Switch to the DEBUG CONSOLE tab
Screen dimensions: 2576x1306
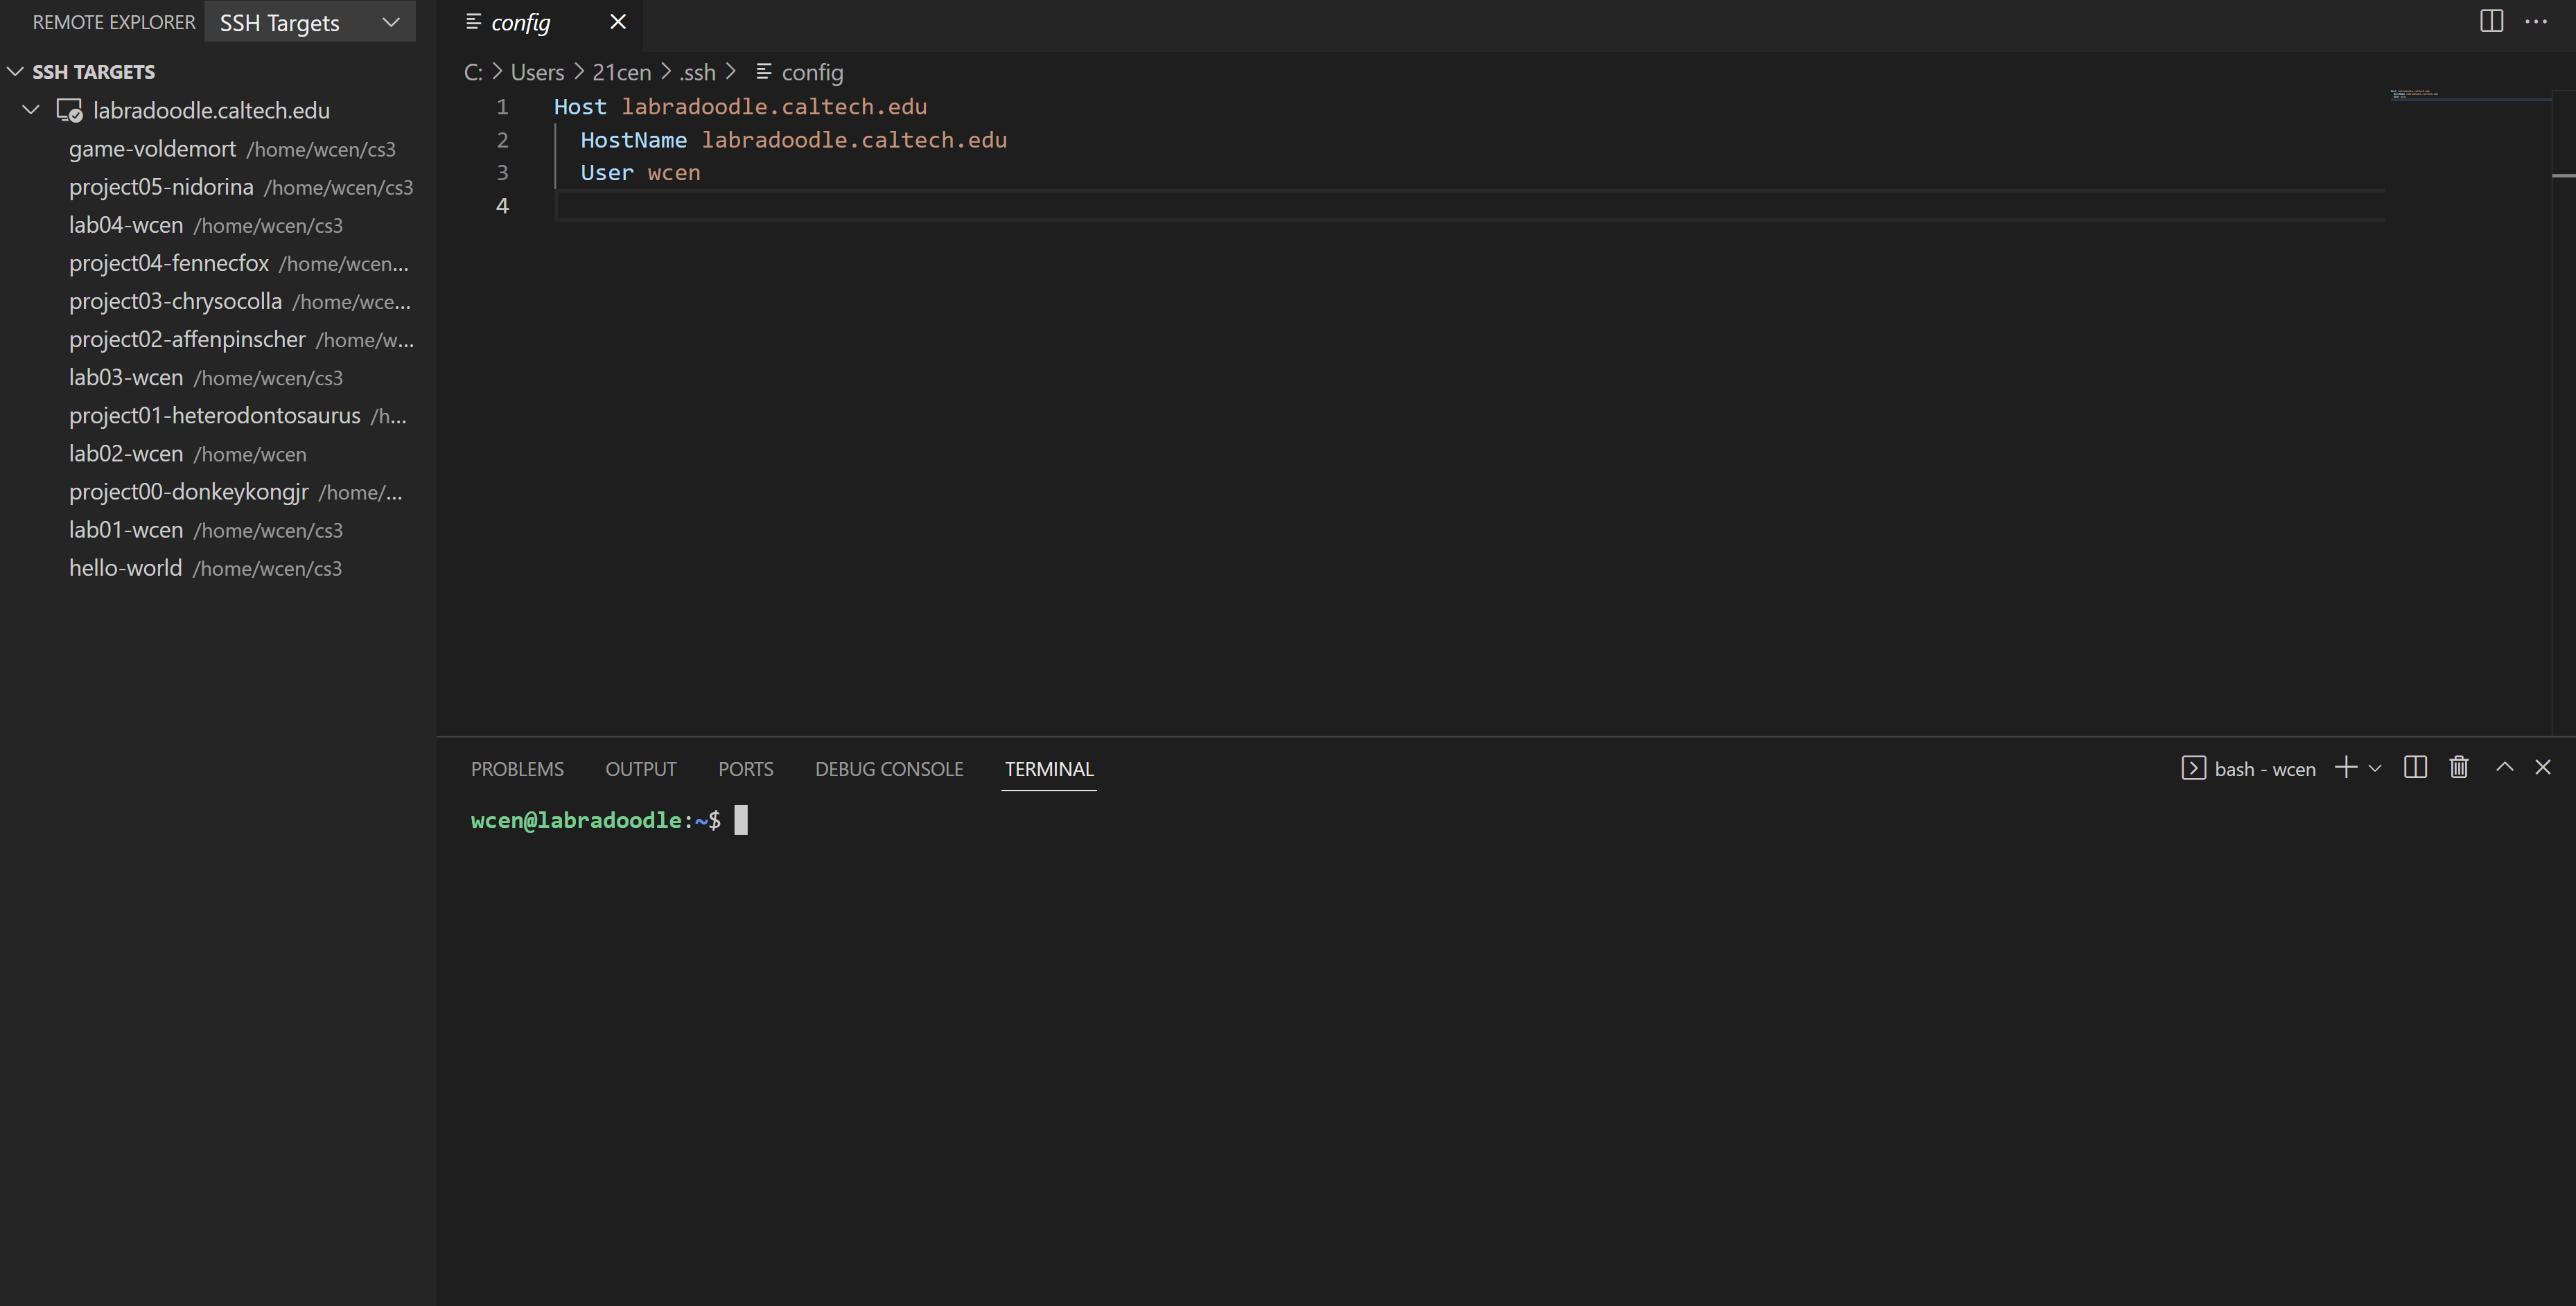888,769
